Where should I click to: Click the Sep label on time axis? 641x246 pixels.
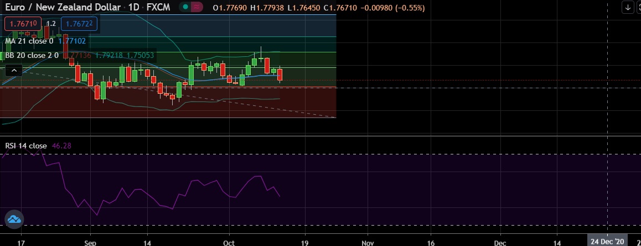(90, 243)
